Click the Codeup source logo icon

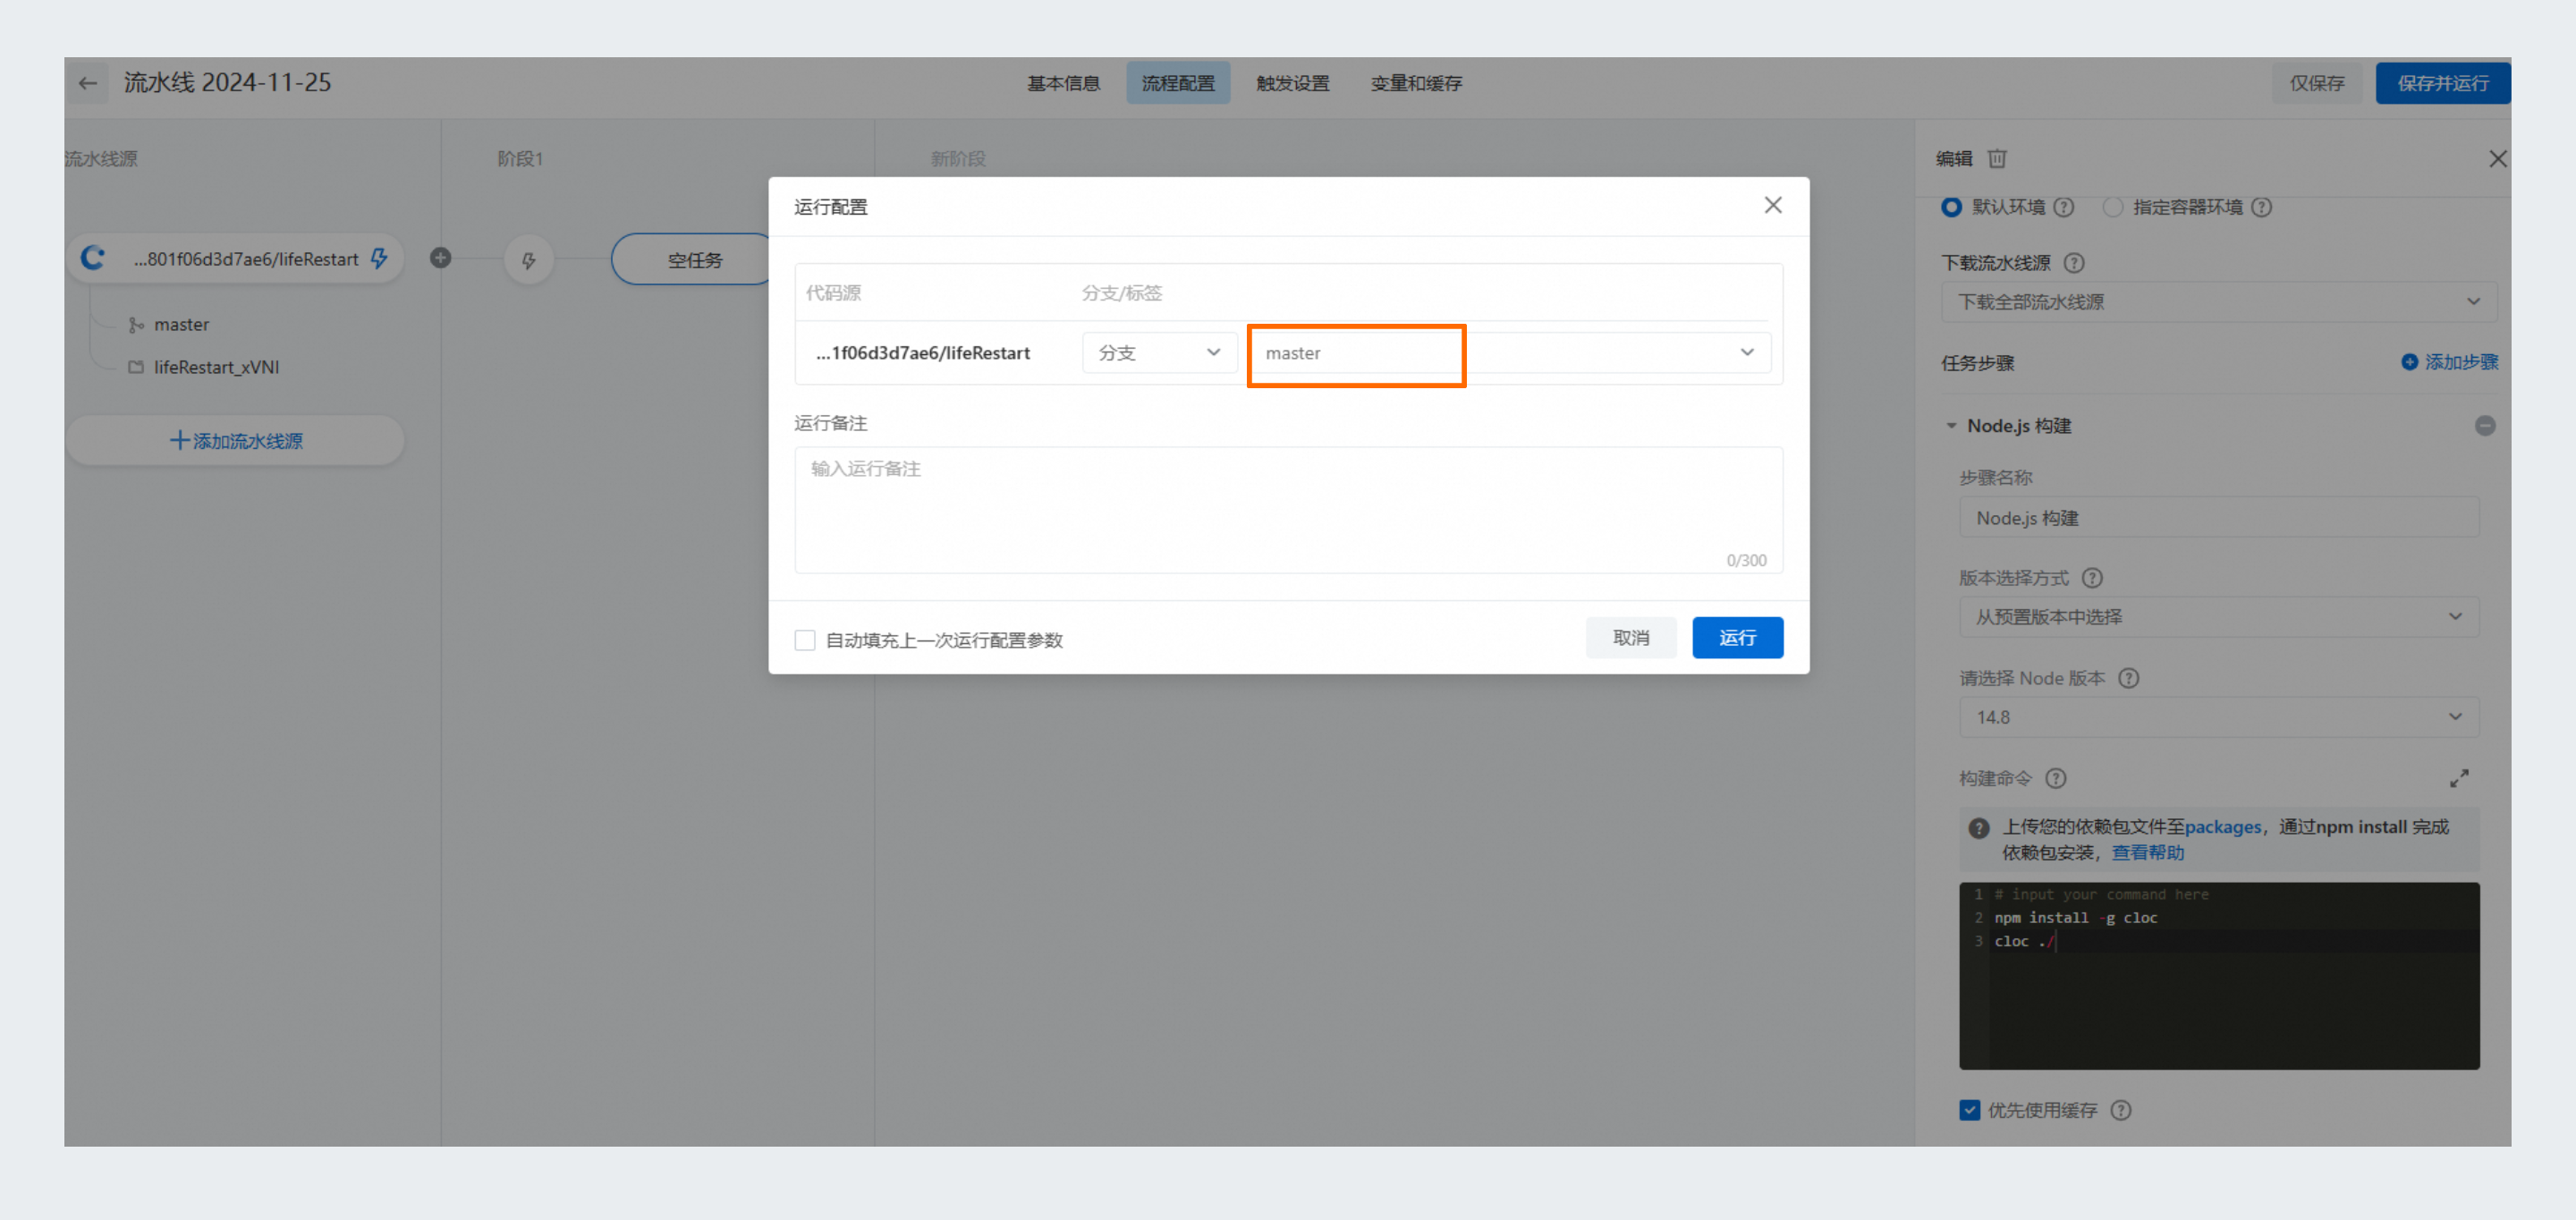(x=93, y=258)
